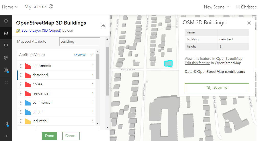Click drag handle of residential row

point(21,93)
